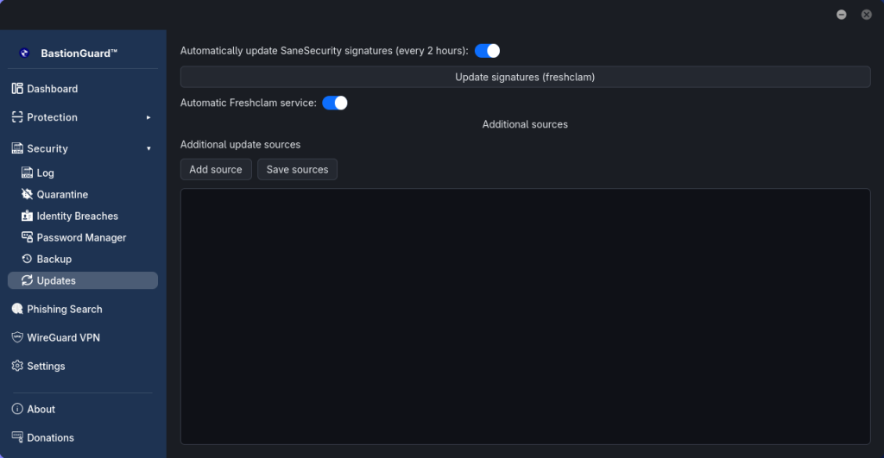Click the Phishing Search icon
Screen dimensions: 884x458
(x=17, y=309)
